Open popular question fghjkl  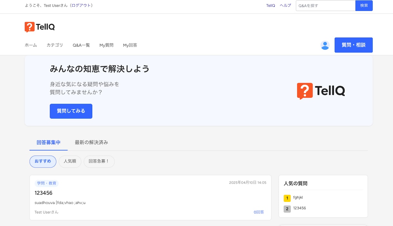(298, 197)
